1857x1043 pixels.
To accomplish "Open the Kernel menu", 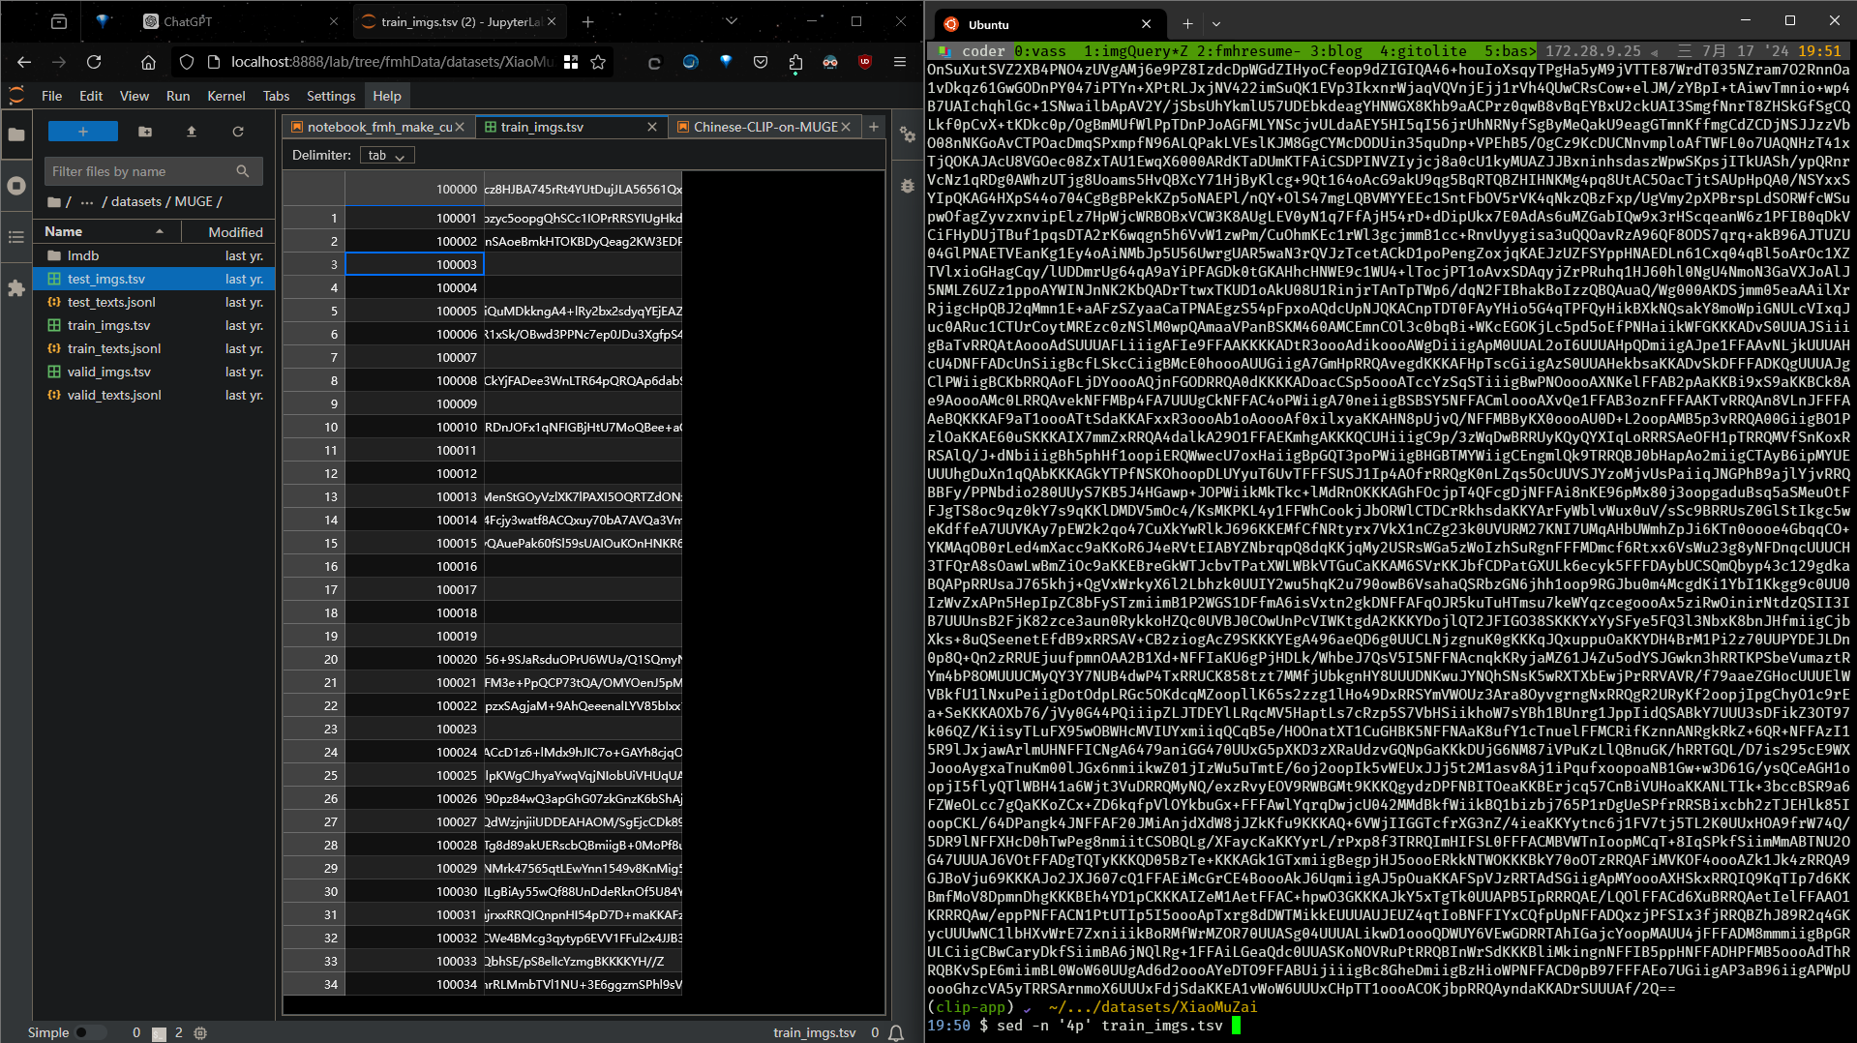I will point(226,96).
